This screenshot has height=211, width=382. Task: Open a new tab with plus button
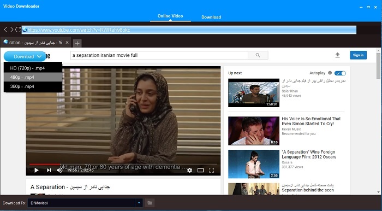[77, 43]
